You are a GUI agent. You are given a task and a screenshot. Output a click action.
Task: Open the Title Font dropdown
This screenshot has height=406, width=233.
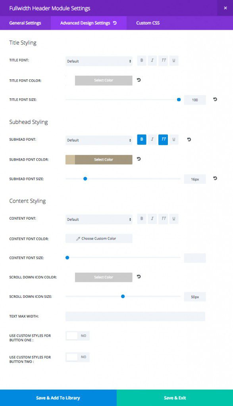coord(99,60)
